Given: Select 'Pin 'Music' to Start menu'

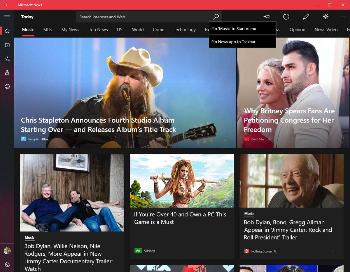Looking at the screenshot, I should pos(242,29).
